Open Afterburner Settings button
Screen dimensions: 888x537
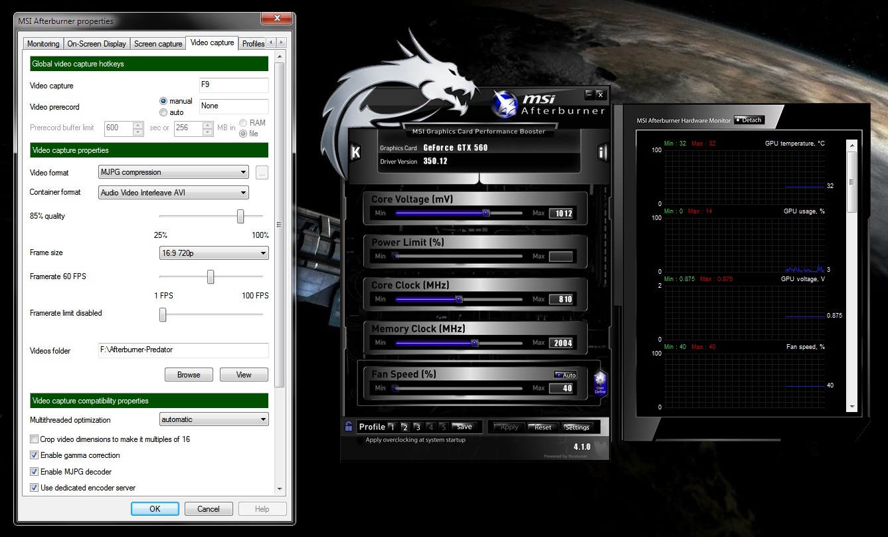577,427
